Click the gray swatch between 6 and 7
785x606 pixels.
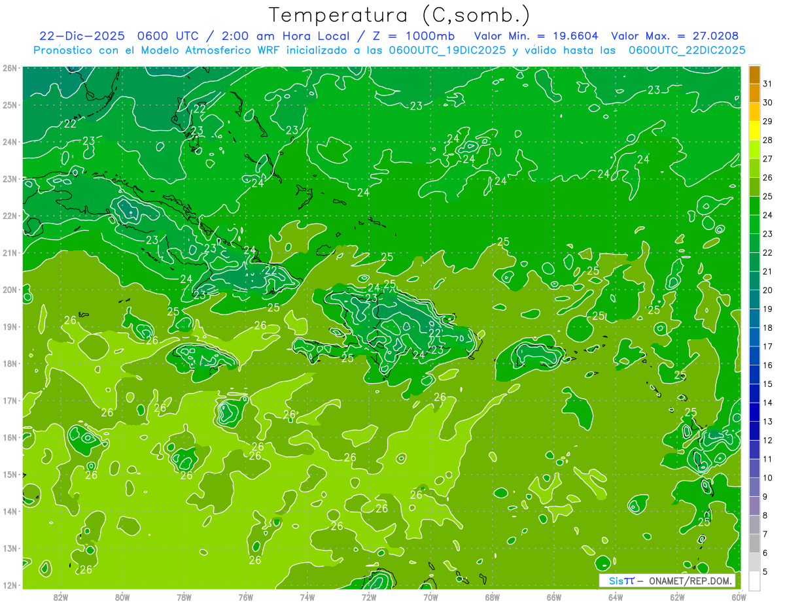(x=754, y=543)
